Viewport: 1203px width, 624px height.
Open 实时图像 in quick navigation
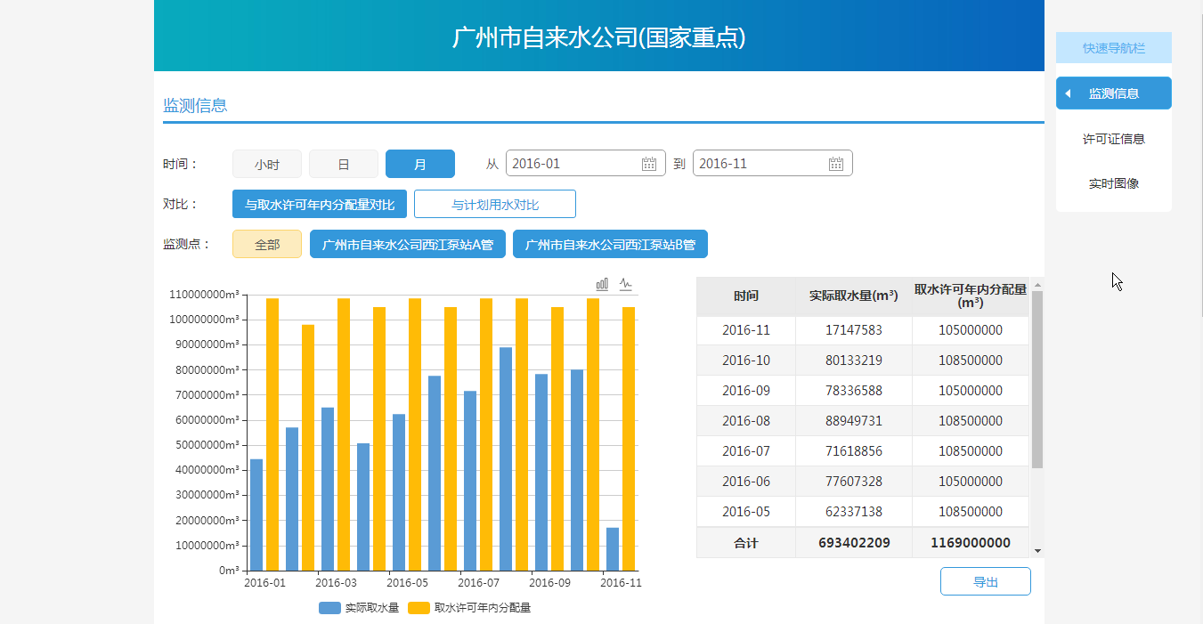(1114, 184)
